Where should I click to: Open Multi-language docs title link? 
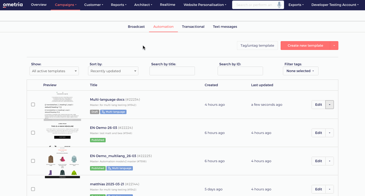coord(107,100)
